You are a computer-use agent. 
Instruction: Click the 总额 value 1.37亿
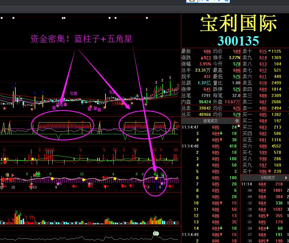click(204, 83)
